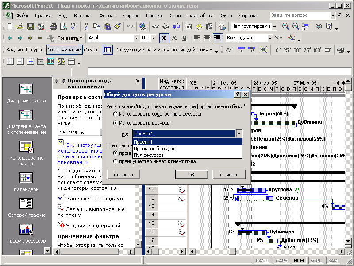
Task: Align text left icon
Action: pos(197,38)
